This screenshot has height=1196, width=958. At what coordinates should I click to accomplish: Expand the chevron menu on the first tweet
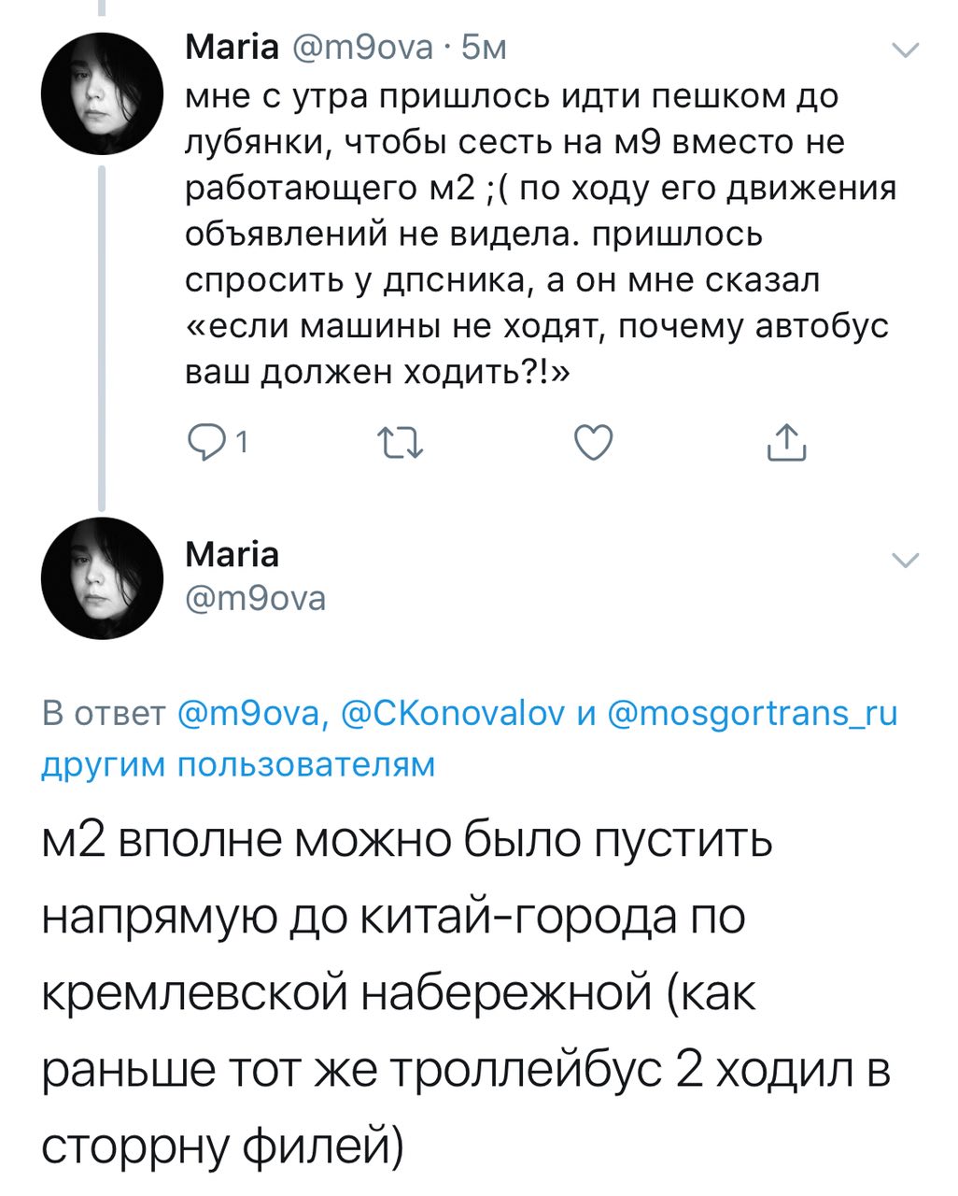point(907,50)
